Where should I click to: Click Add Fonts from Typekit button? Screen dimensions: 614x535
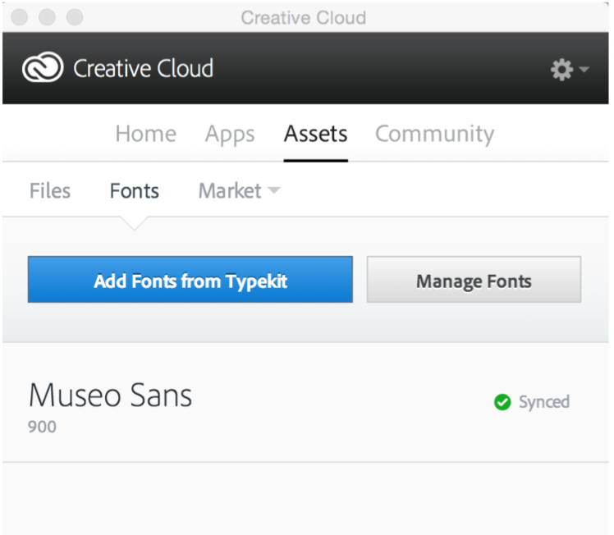pos(190,280)
